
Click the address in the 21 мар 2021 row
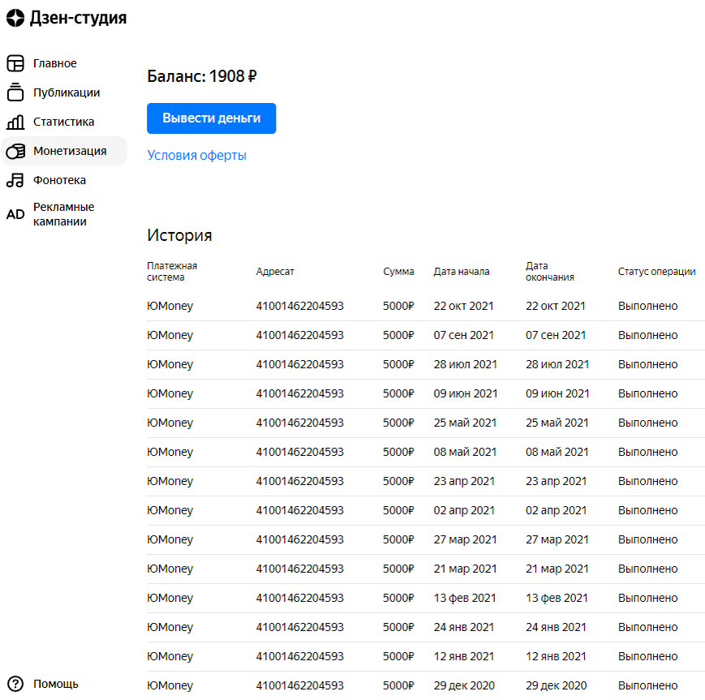tap(300, 569)
